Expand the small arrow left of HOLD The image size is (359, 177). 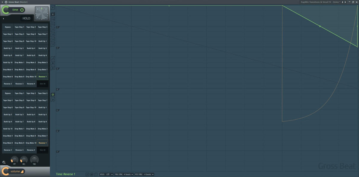click(3, 19)
